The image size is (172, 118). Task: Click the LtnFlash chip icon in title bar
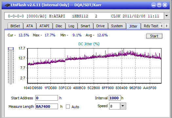pyautogui.click(x=8, y=5)
